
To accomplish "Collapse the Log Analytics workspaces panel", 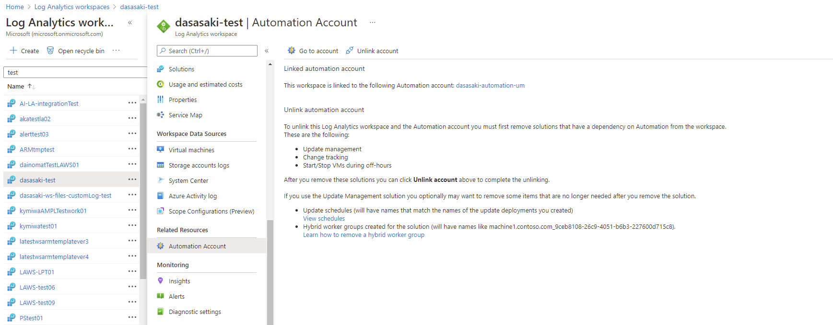I will [x=130, y=22].
